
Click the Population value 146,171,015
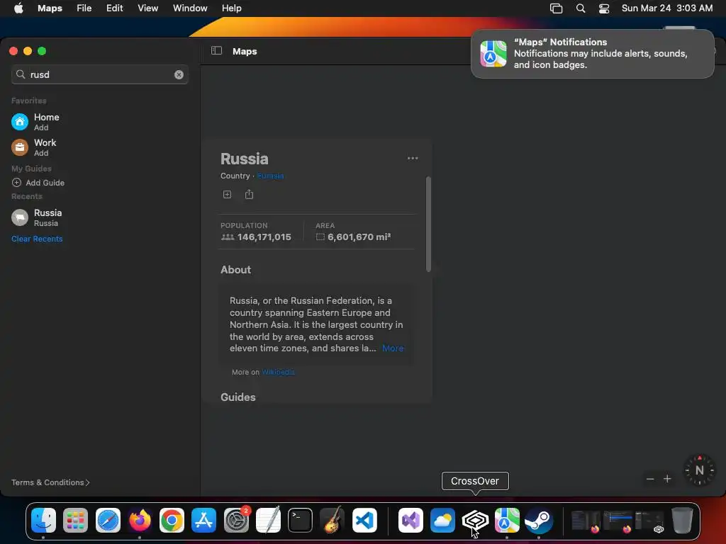264,237
